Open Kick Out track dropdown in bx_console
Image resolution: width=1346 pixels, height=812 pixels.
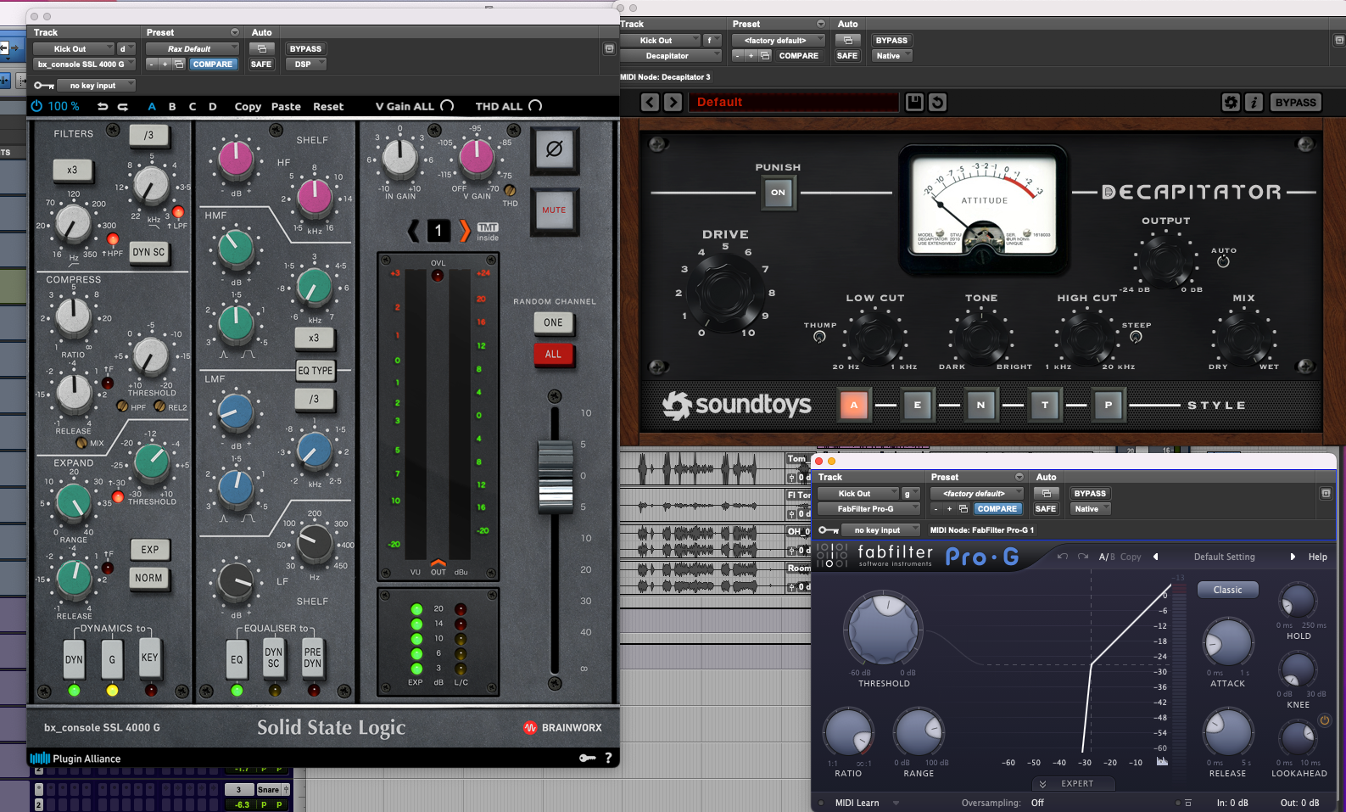[74, 49]
